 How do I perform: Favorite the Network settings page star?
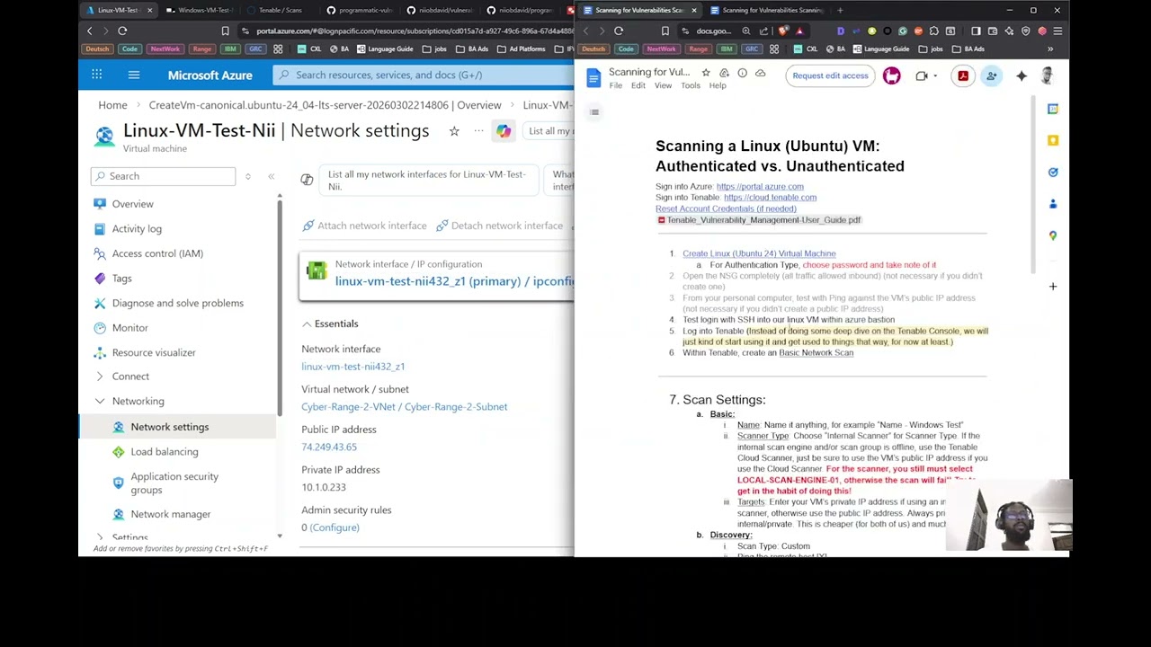(x=454, y=131)
